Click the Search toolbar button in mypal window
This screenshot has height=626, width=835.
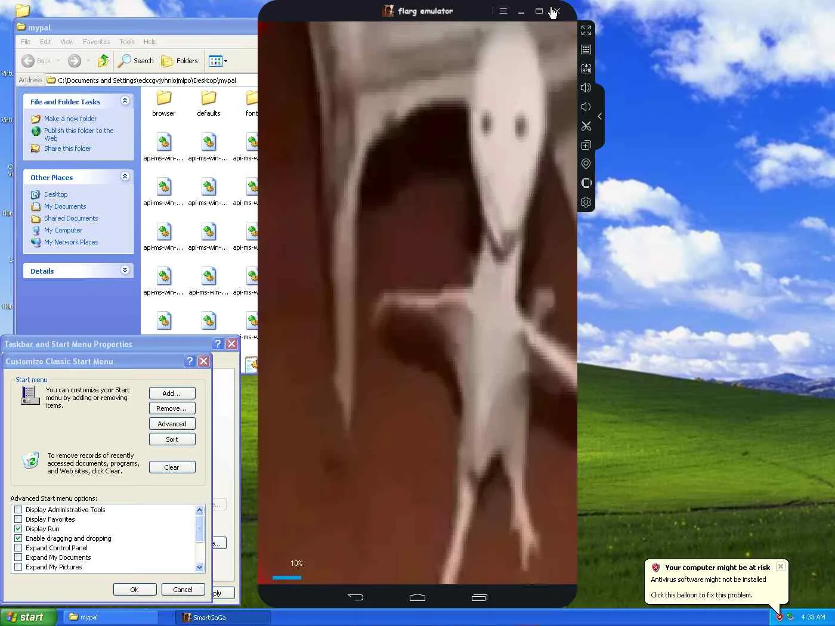coord(136,61)
